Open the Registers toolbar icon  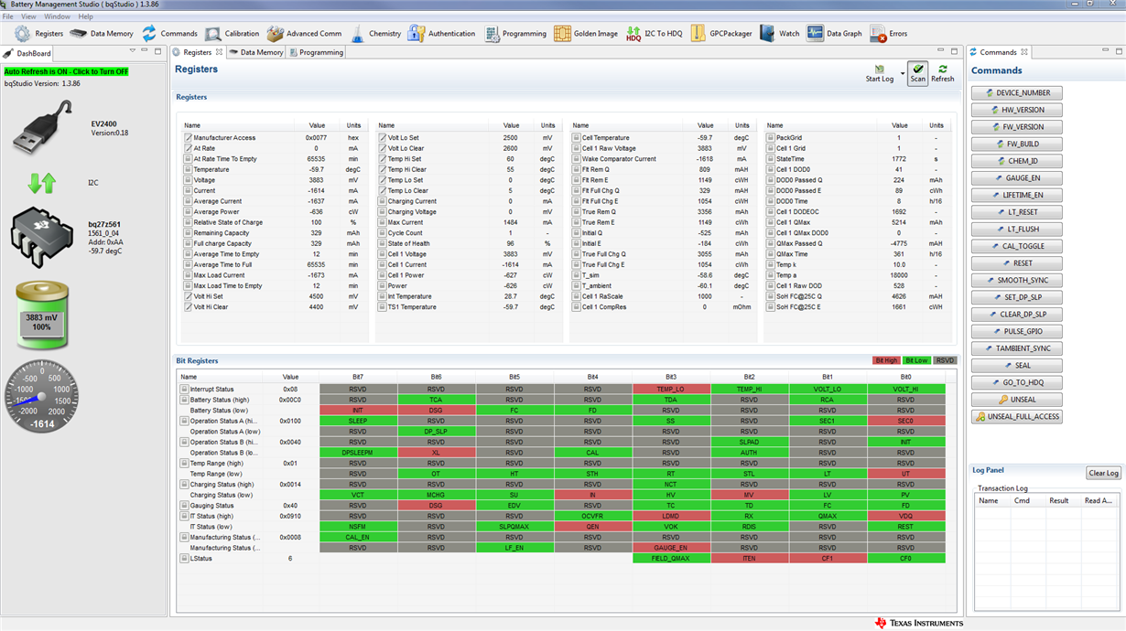[23, 34]
